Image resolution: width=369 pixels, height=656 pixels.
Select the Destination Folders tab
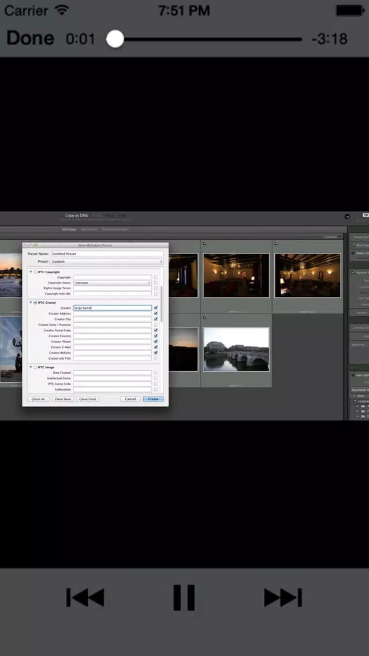pyautogui.click(x=116, y=229)
